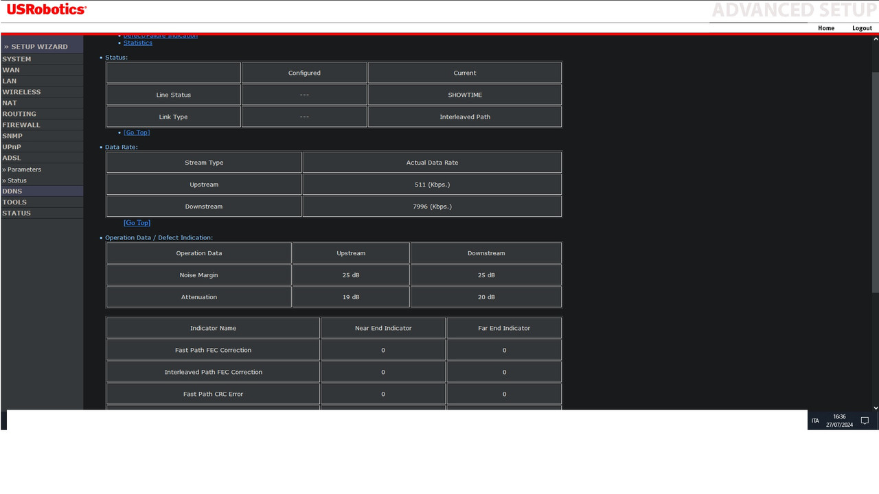
Task: Click Go Top link under Status table
Action: click(137, 132)
